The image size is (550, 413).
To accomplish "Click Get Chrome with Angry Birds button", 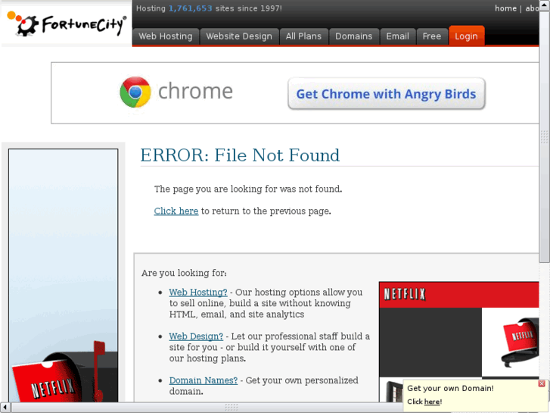I will pyautogui.click(x=386, y=94).
